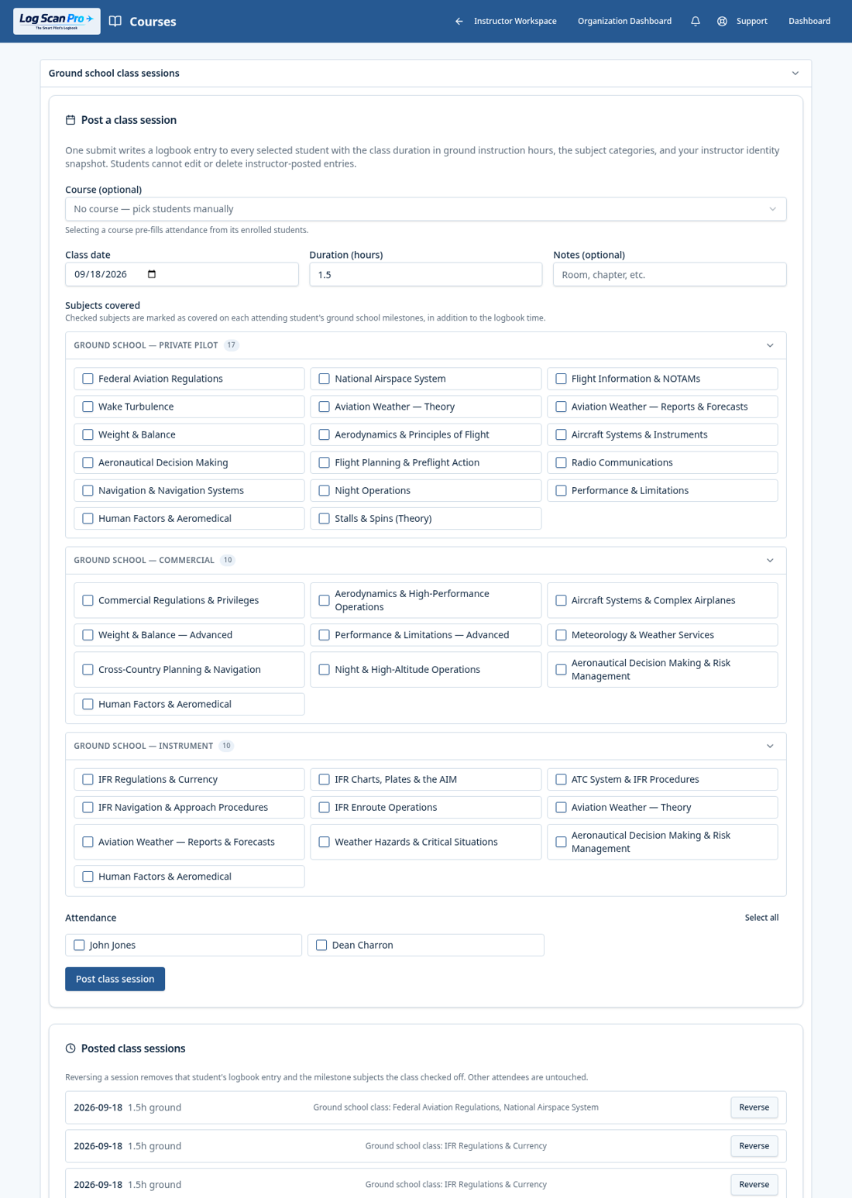Click the Courses header title
The width and height of the screenshot is (852, 1198).
[153, 22]
